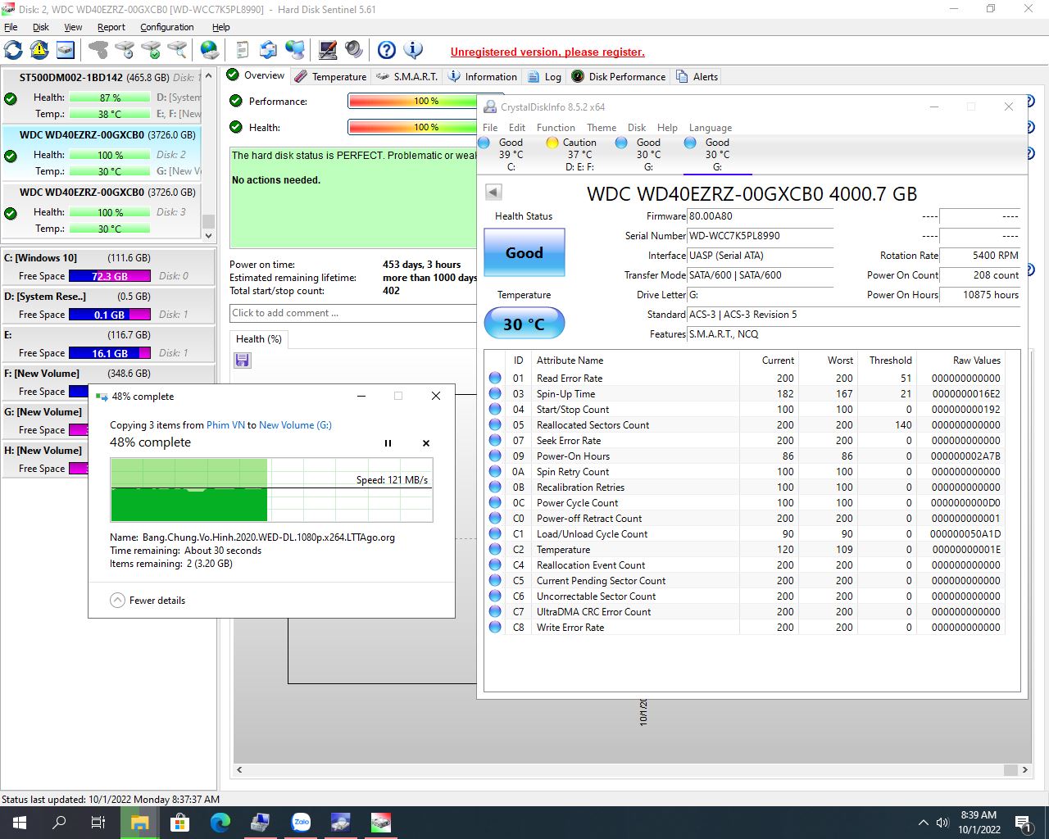Click the globe disk toolbar icon

click(210, 50)
